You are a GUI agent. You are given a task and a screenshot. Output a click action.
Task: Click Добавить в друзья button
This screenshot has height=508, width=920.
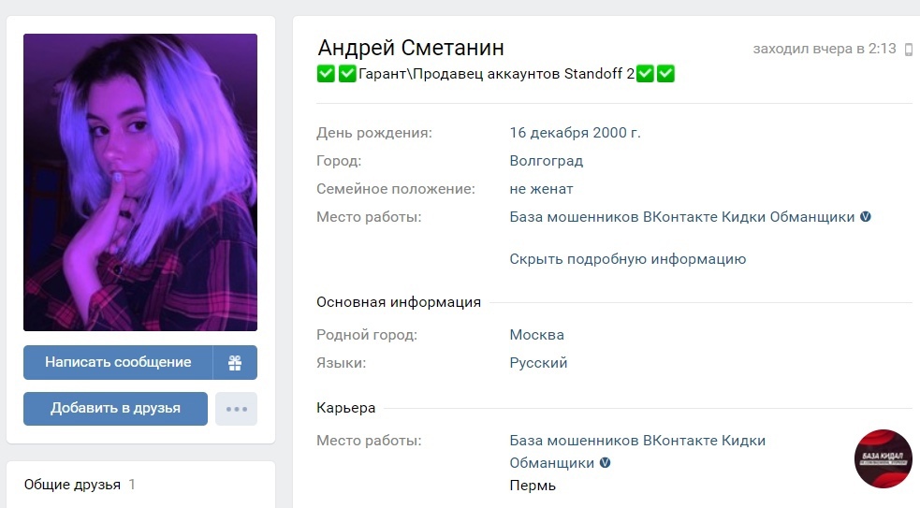pyautogui.click(x=116, y=409)
